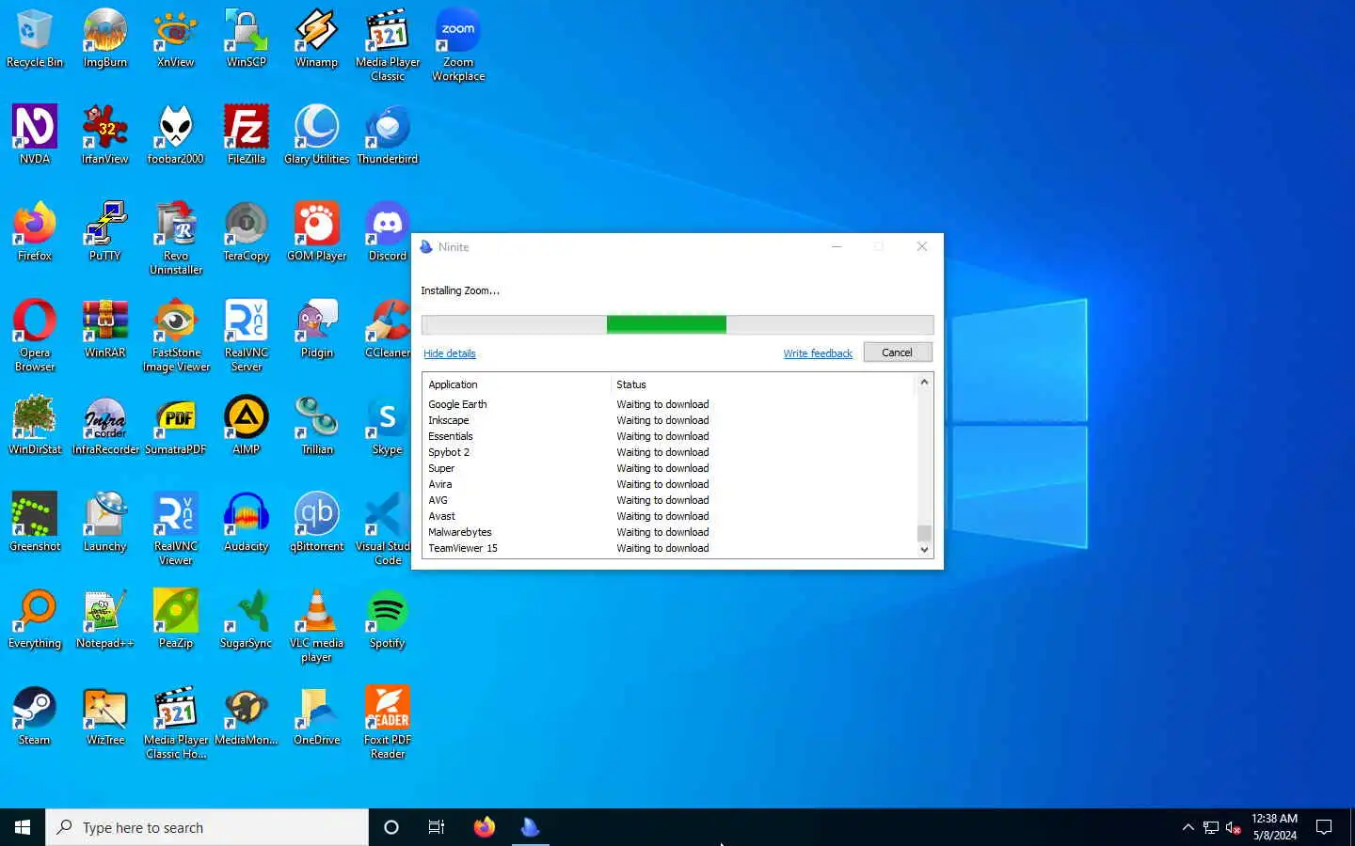This screenshot has height=846, width=1355.
Task: Click the Everything search desktop icon
Action: (35, 619)
